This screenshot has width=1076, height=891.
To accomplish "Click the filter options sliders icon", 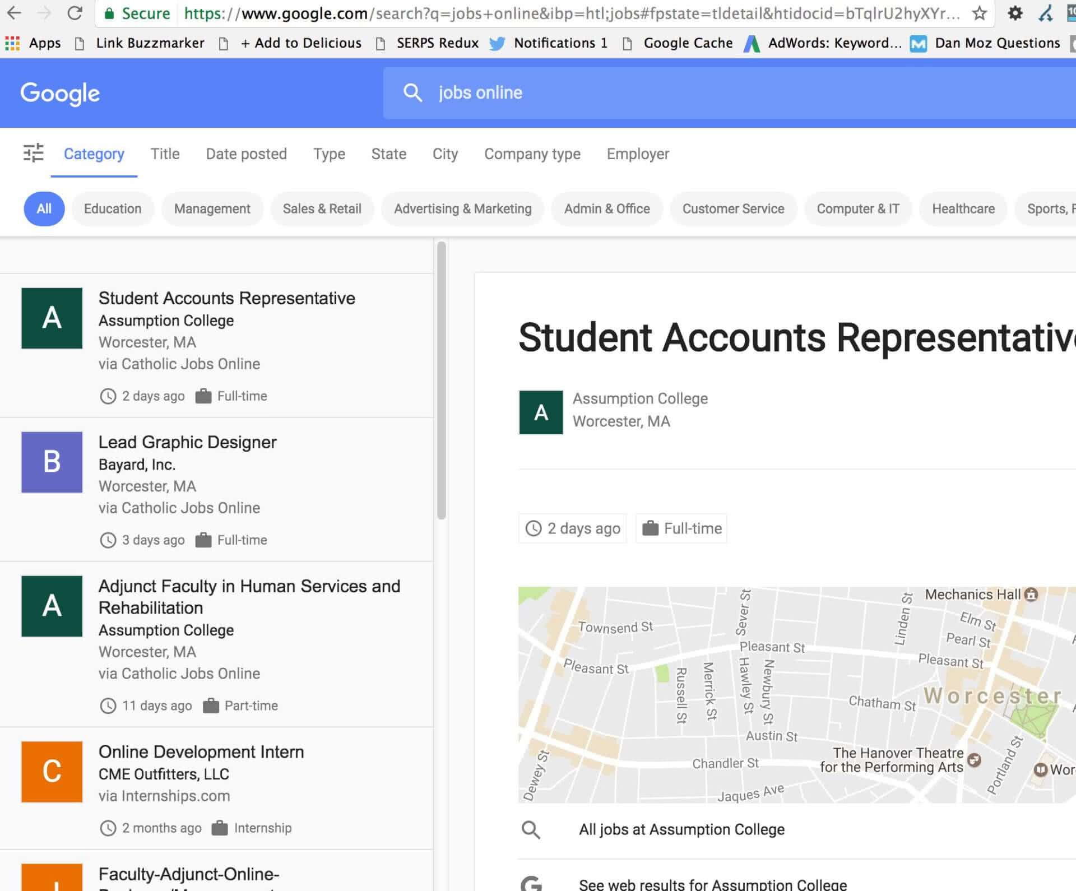I will (x=33, y=153).
